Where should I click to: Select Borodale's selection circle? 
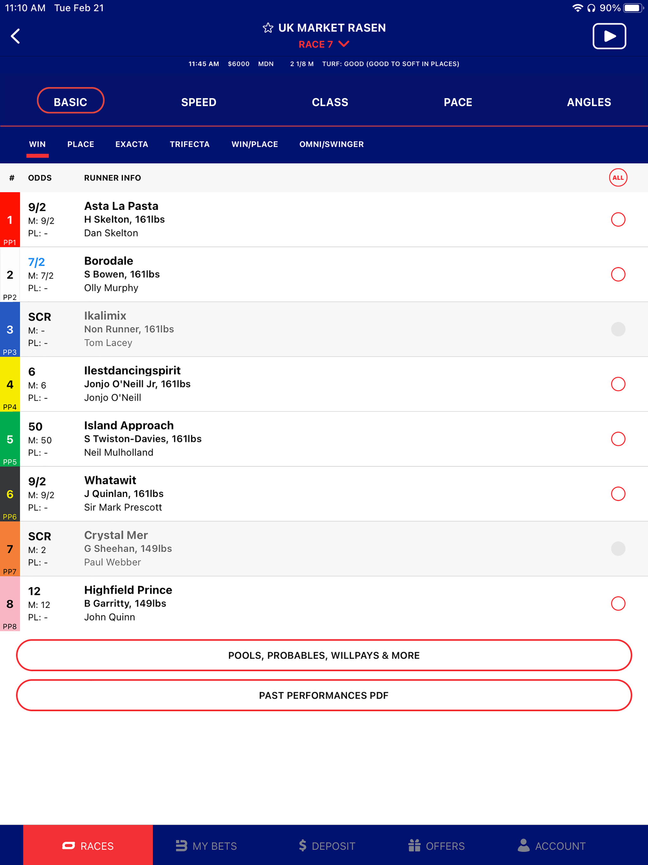pyautogui.click(x=618, y=274)
